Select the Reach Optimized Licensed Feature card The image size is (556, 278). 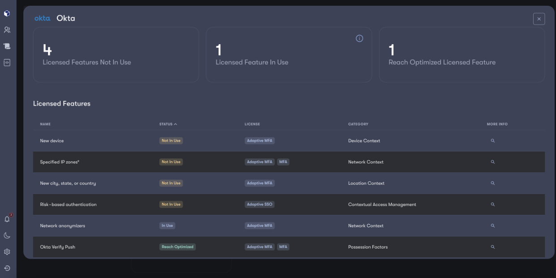462,55
